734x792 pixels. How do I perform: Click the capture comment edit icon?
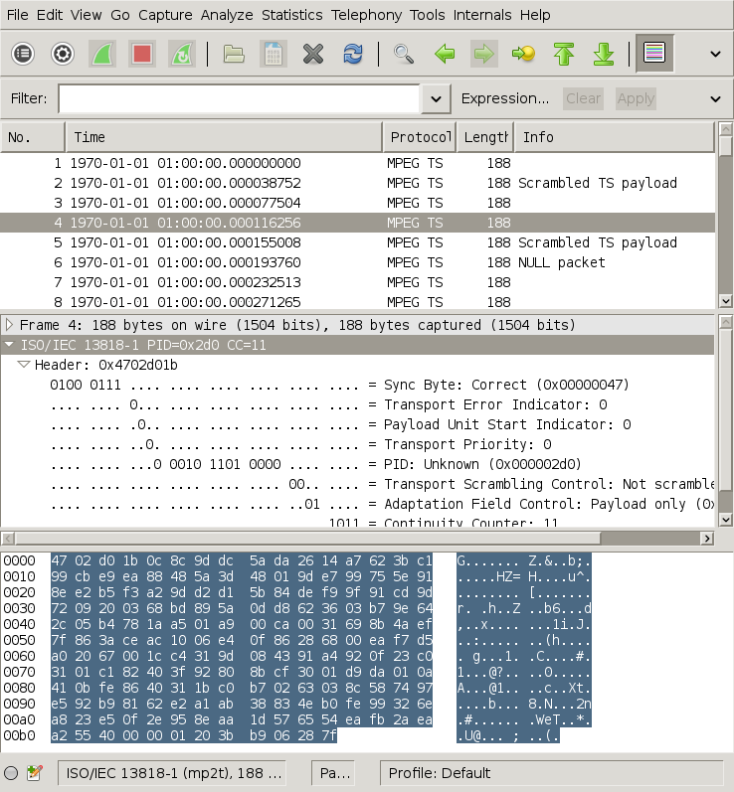(34, 773)
